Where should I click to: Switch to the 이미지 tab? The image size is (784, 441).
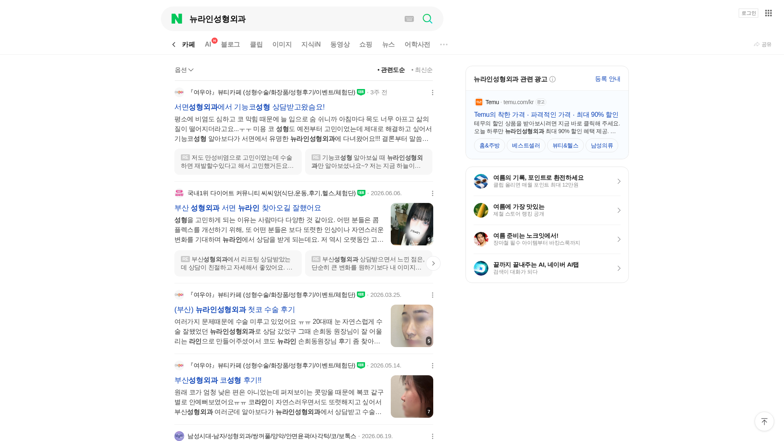pos(282,45)
